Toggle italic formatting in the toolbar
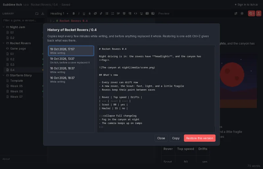The width and height of the screenshot is (263, 169). point(79,14)
